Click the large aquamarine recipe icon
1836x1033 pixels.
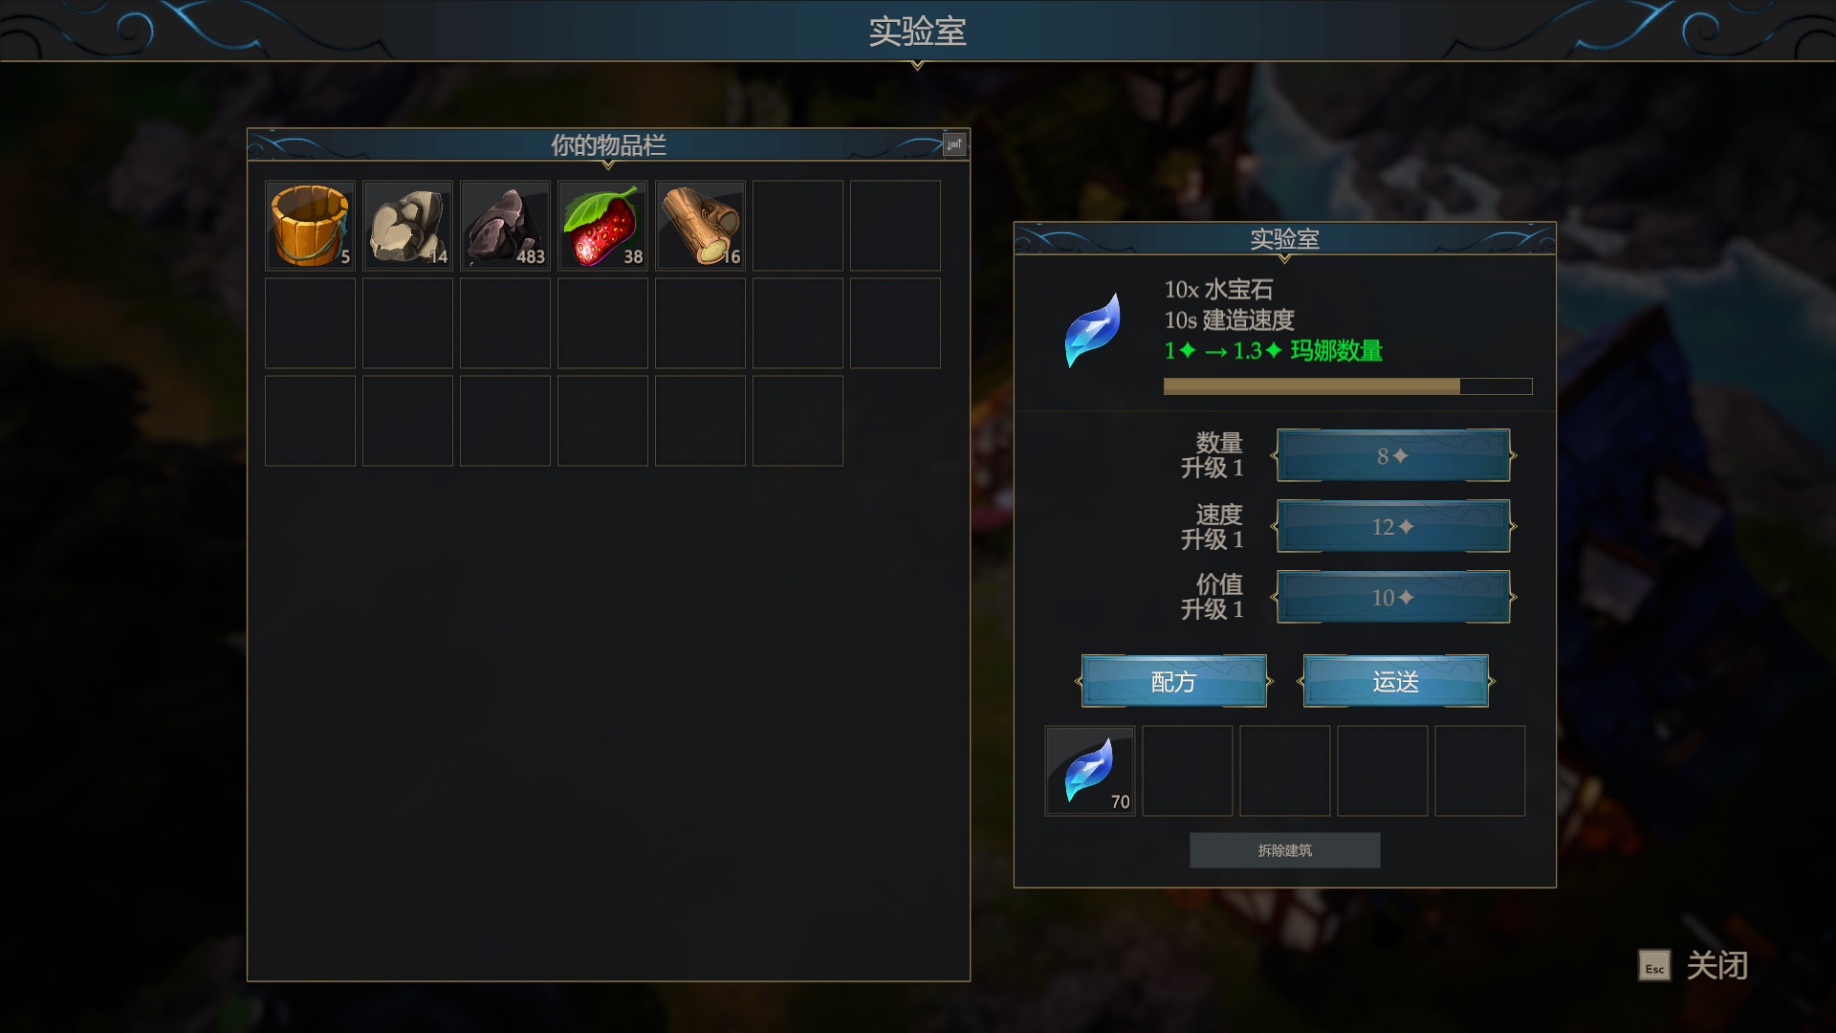[x=1093, y=330]
